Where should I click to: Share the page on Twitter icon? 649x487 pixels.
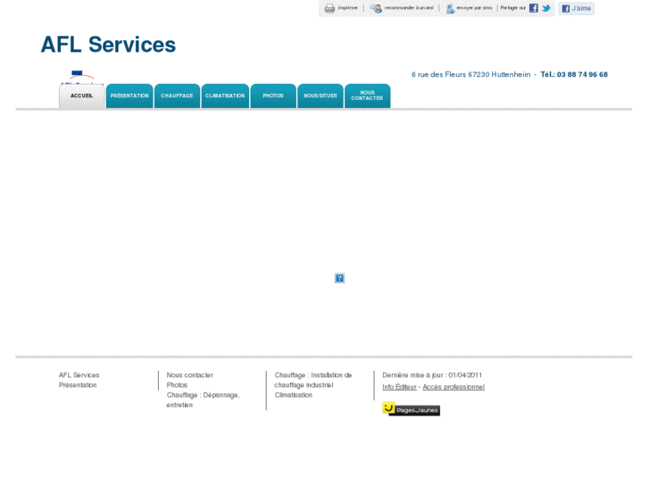(x=546, y=8)
